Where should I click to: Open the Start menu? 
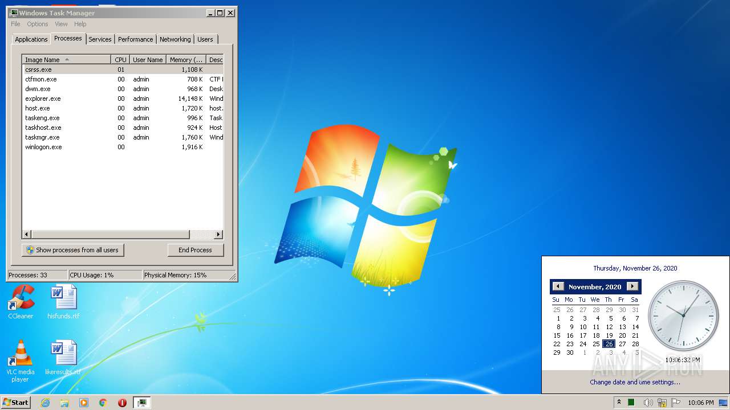click(15, 403)
